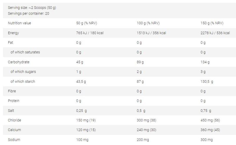Click the 89 g carbohydrate value

[x=140, y=62]
